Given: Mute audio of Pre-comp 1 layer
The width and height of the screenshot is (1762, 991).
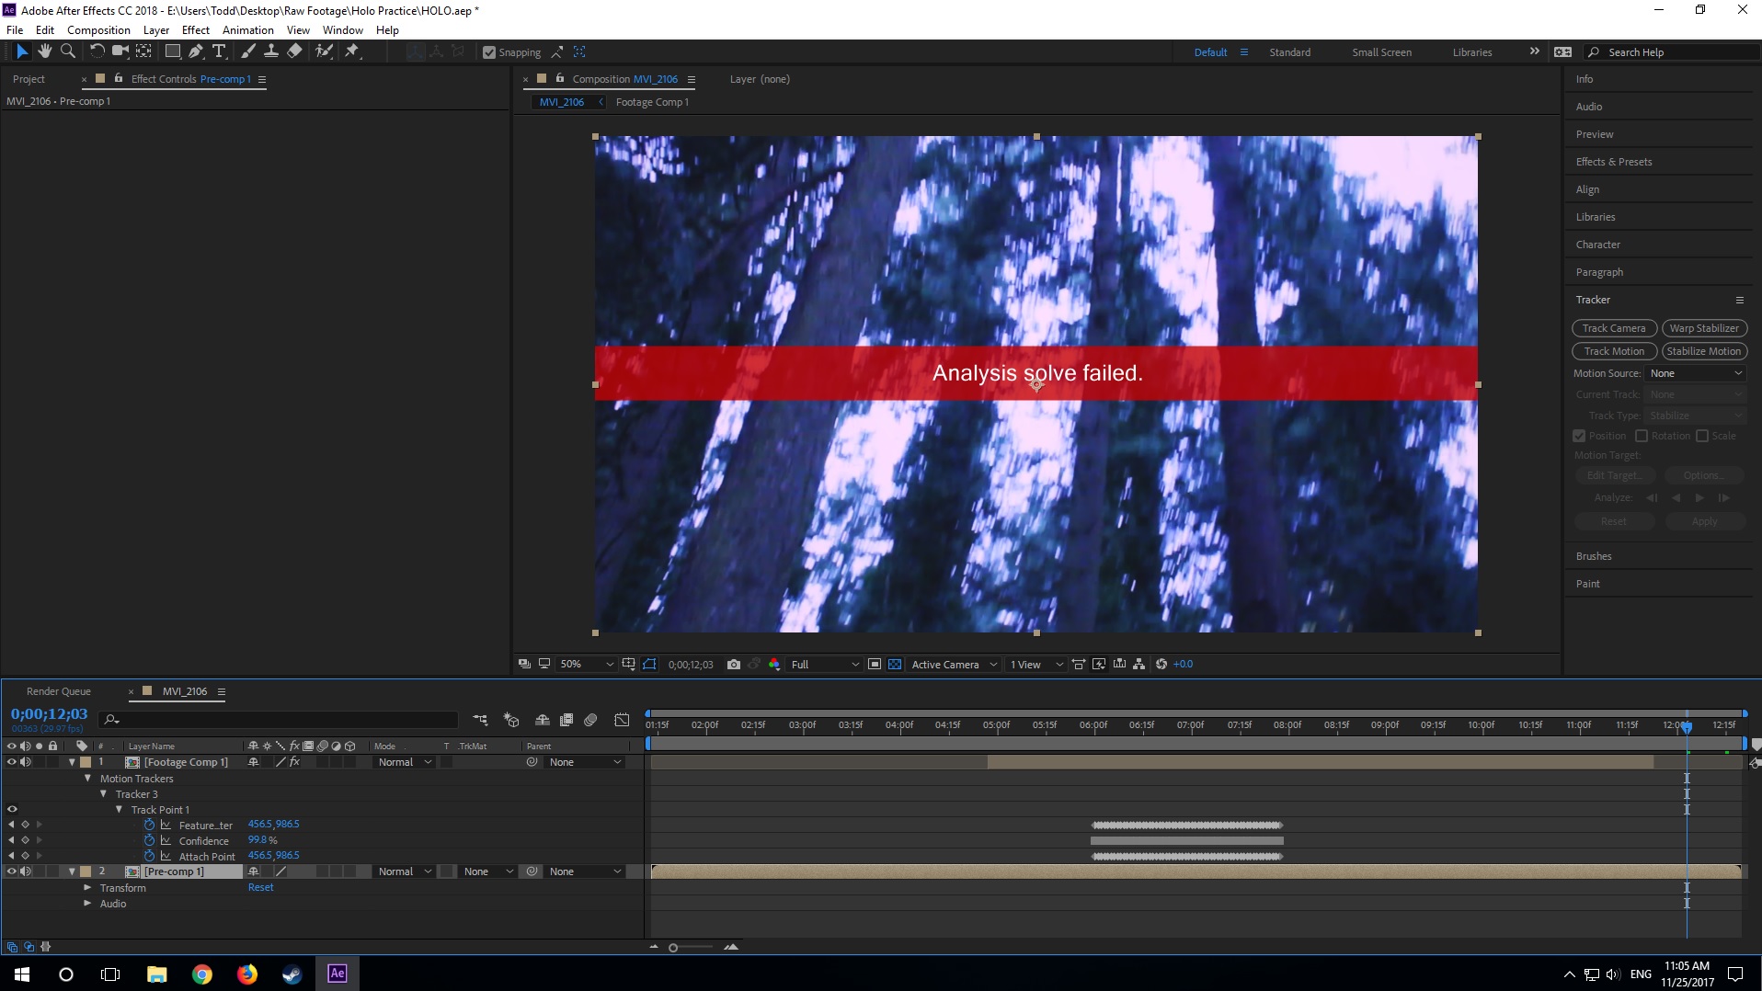Looking at the screenshot, I should coord(26,871).
